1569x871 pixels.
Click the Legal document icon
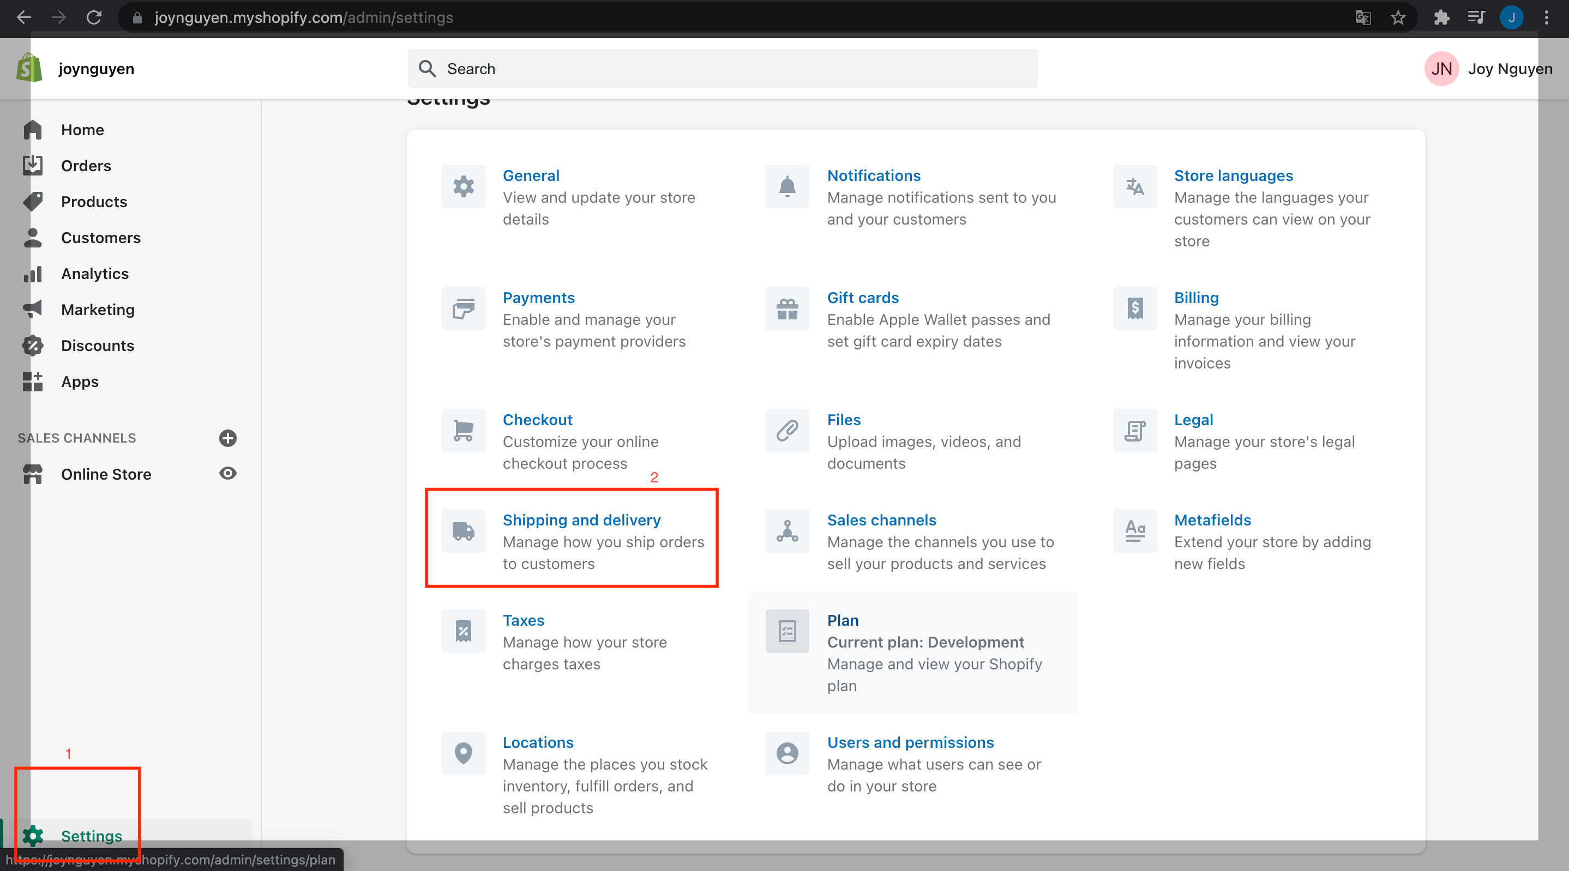click(1135, 431)
